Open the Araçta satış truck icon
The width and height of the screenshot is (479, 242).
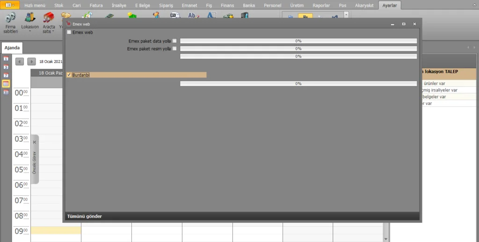(49, 18)
